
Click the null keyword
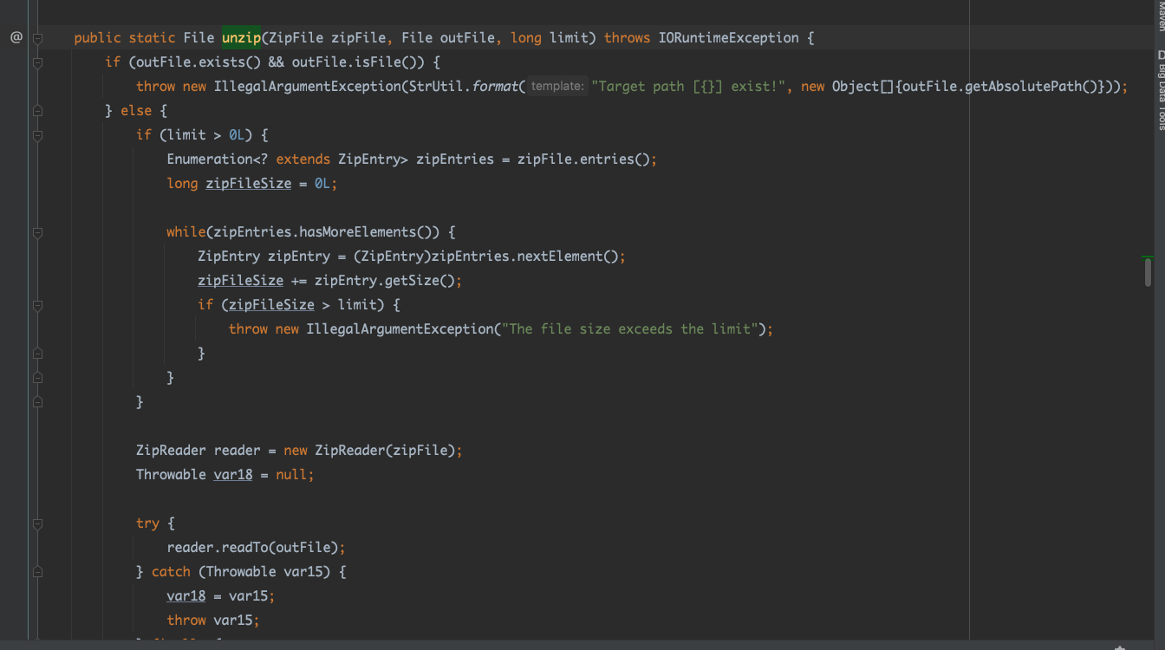(291, 474)
